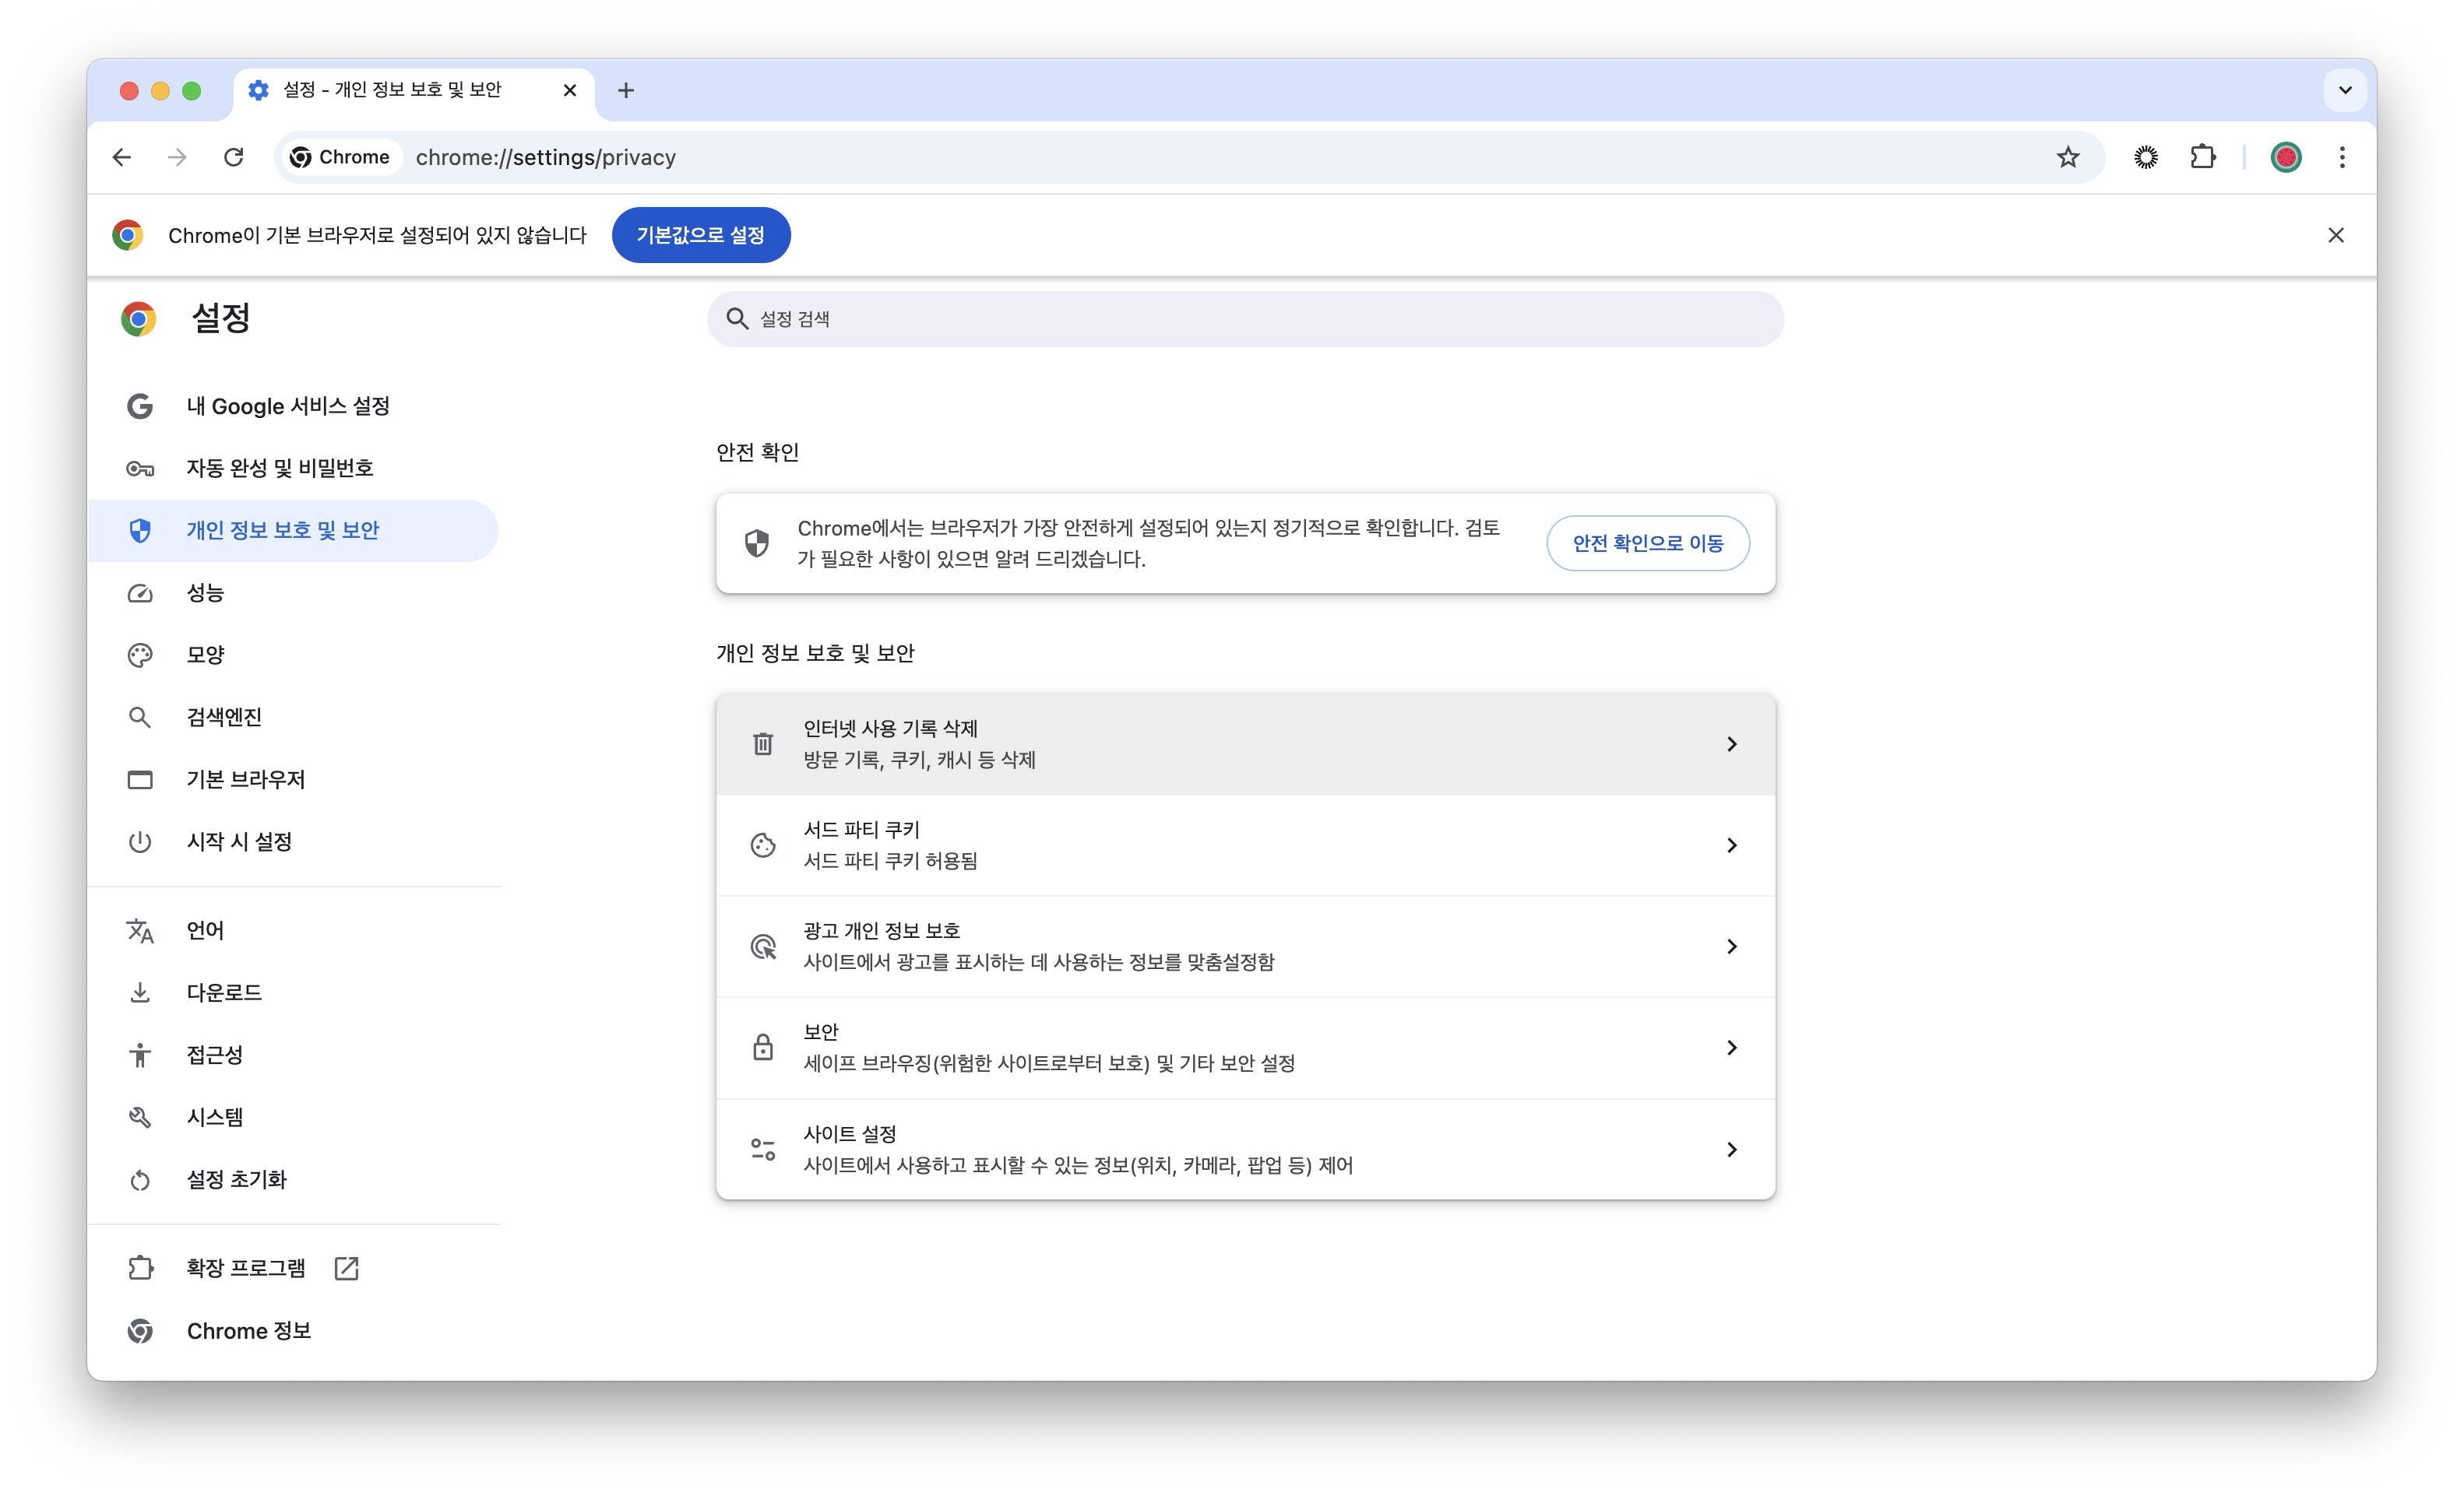Expand the 사이트 설정 chevron arrow

[1731, 1149]
